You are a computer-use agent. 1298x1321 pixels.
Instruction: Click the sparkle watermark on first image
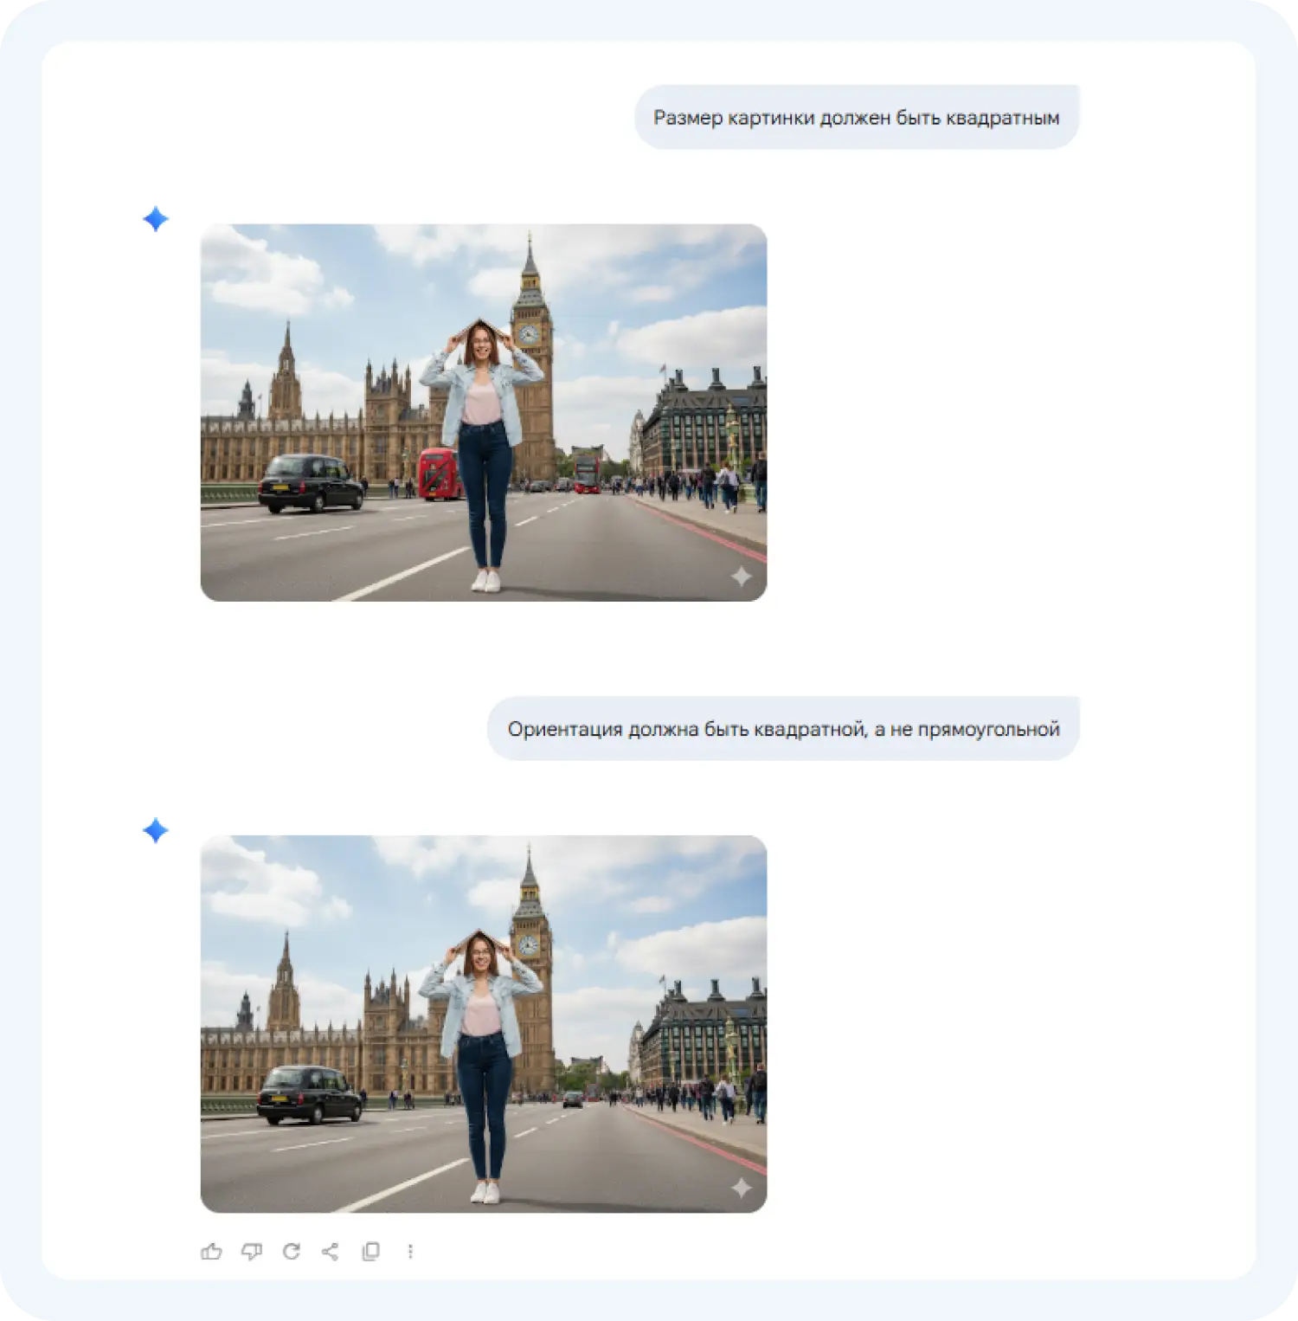pyautogui.click(x=741, y=577)
